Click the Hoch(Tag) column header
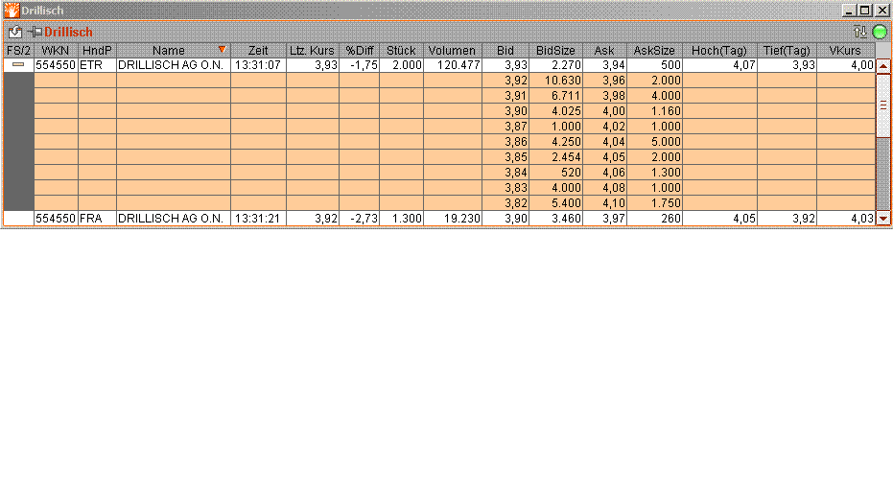 pos(719,50)
